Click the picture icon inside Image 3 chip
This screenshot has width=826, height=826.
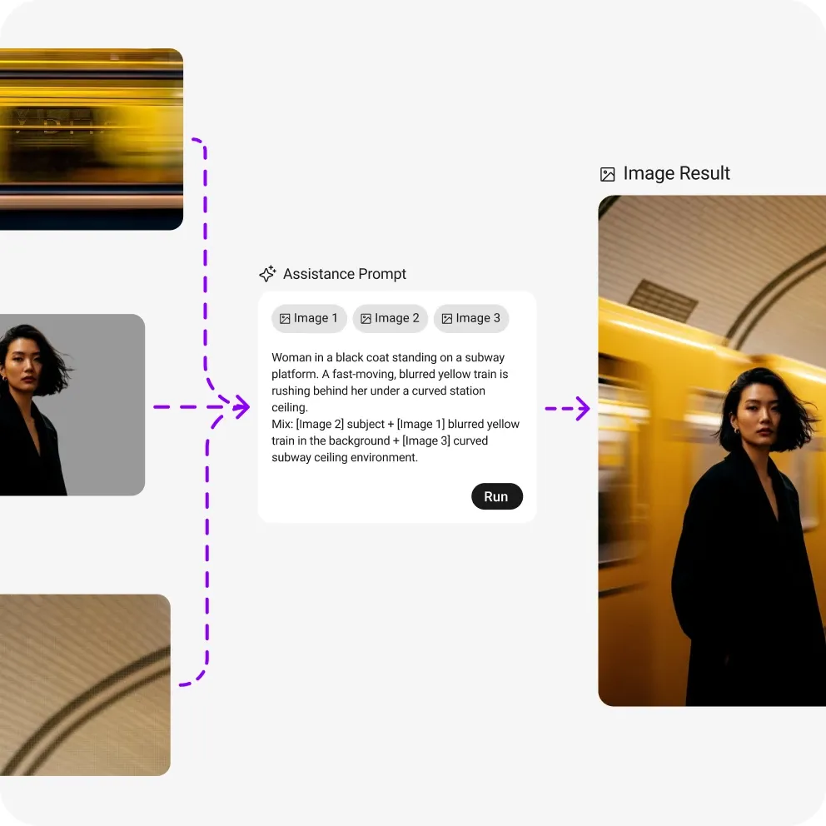(446, 319)
